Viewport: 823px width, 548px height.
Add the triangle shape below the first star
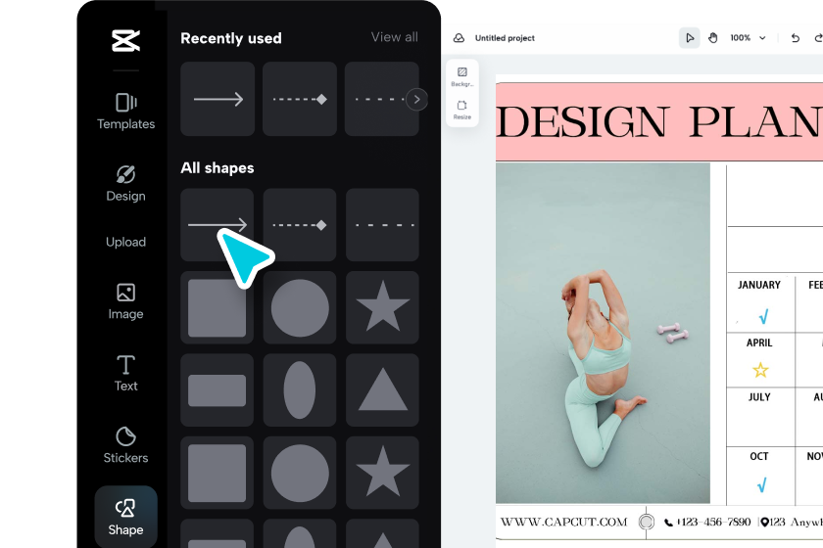point(382,390)
